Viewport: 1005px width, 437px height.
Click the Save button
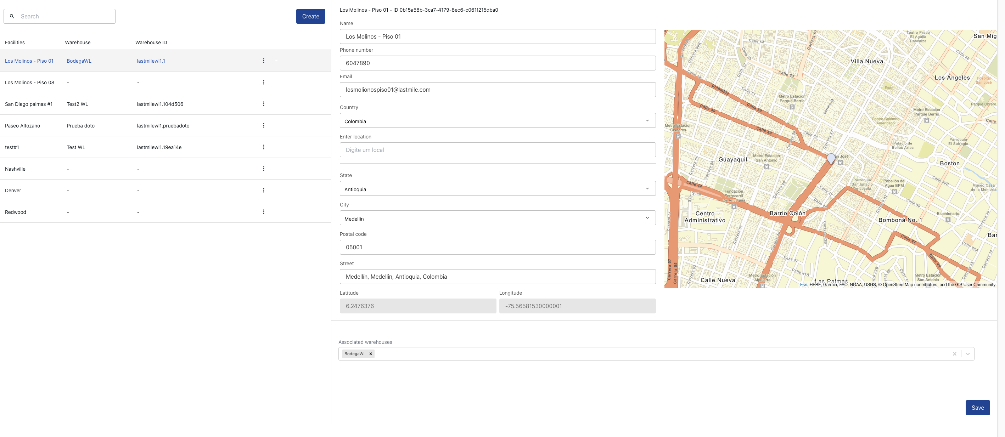[977, 408]
